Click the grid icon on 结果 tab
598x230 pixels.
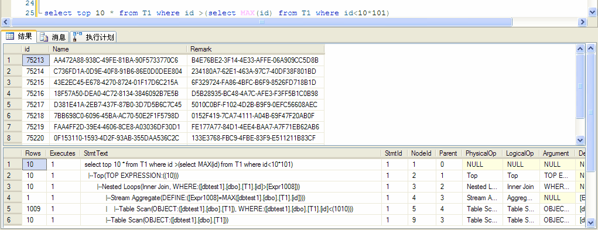point(9,36)
